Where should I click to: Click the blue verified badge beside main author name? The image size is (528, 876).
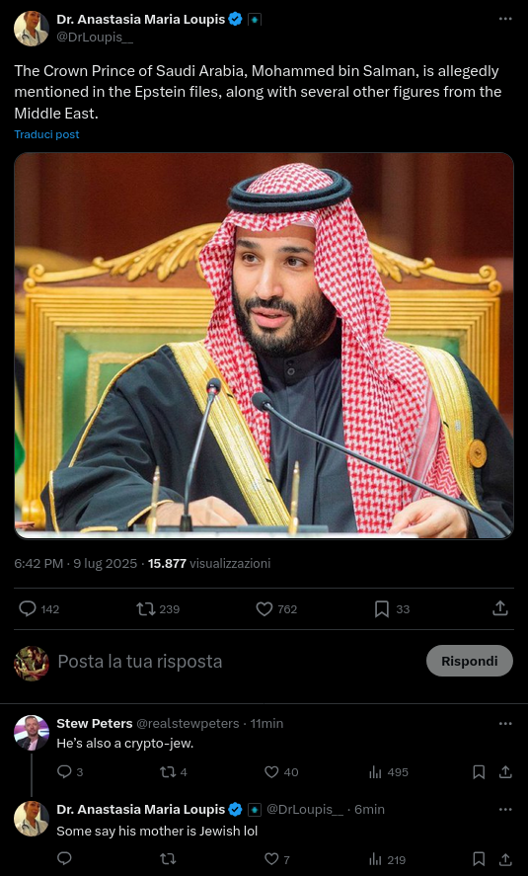[236, 19]
